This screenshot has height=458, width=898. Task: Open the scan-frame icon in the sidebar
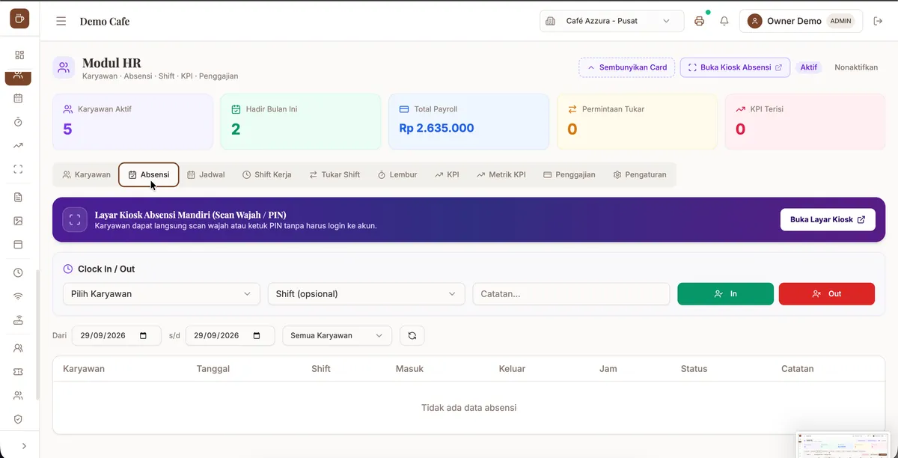point(19,169)
